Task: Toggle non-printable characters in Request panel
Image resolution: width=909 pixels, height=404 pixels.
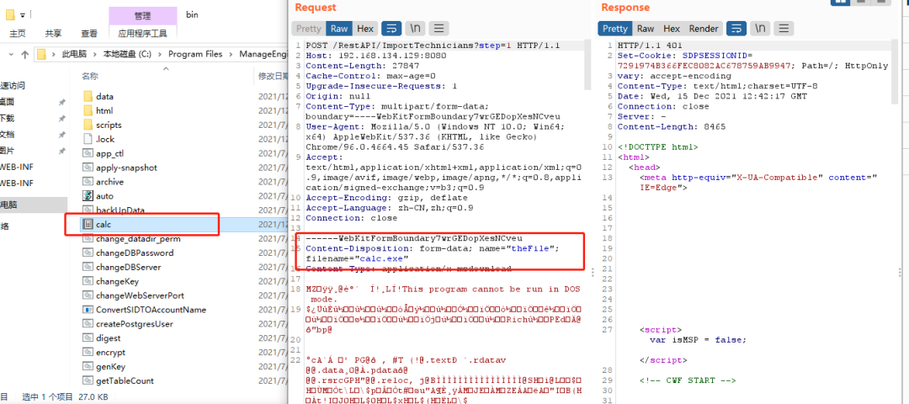Action: [x=415, y=29]
